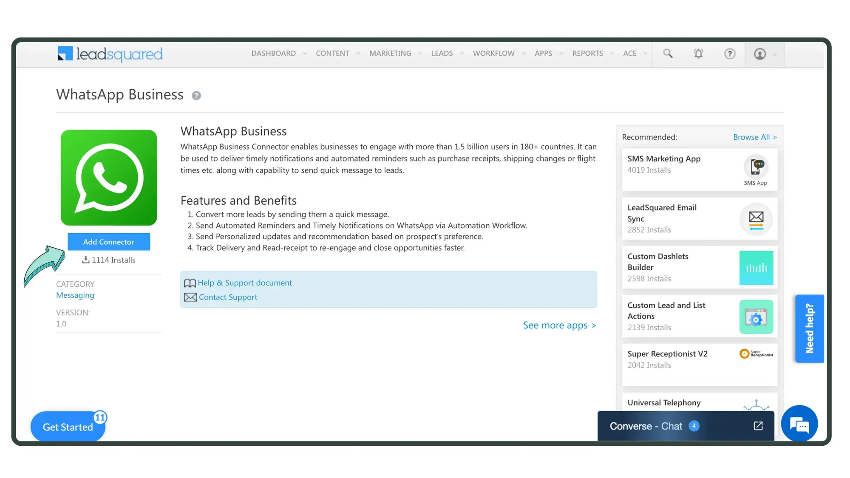Open the APPS menu
The height and width of the screenshot is (478, 850).
(x=543, y=54)
